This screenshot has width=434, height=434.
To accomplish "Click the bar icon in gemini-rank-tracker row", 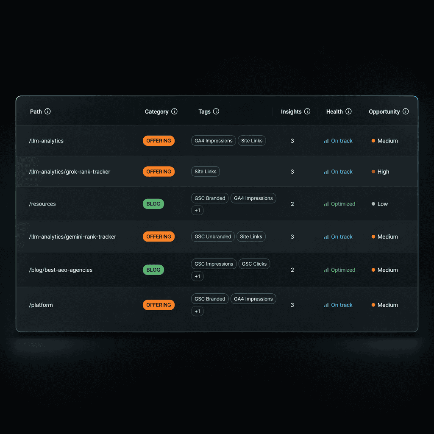I will pyautogui.click(x=326, y=237).
